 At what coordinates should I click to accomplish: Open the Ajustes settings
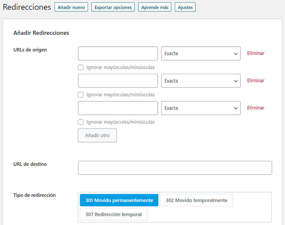[185, 7]
